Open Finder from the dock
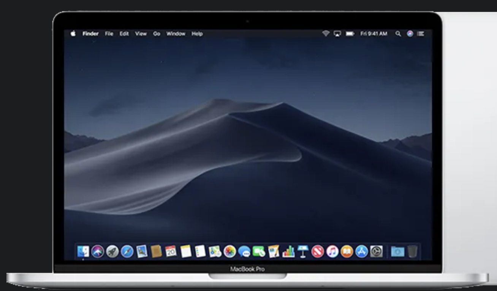The height and width of the screenshot is (291, 497). (x=83, y=251)
